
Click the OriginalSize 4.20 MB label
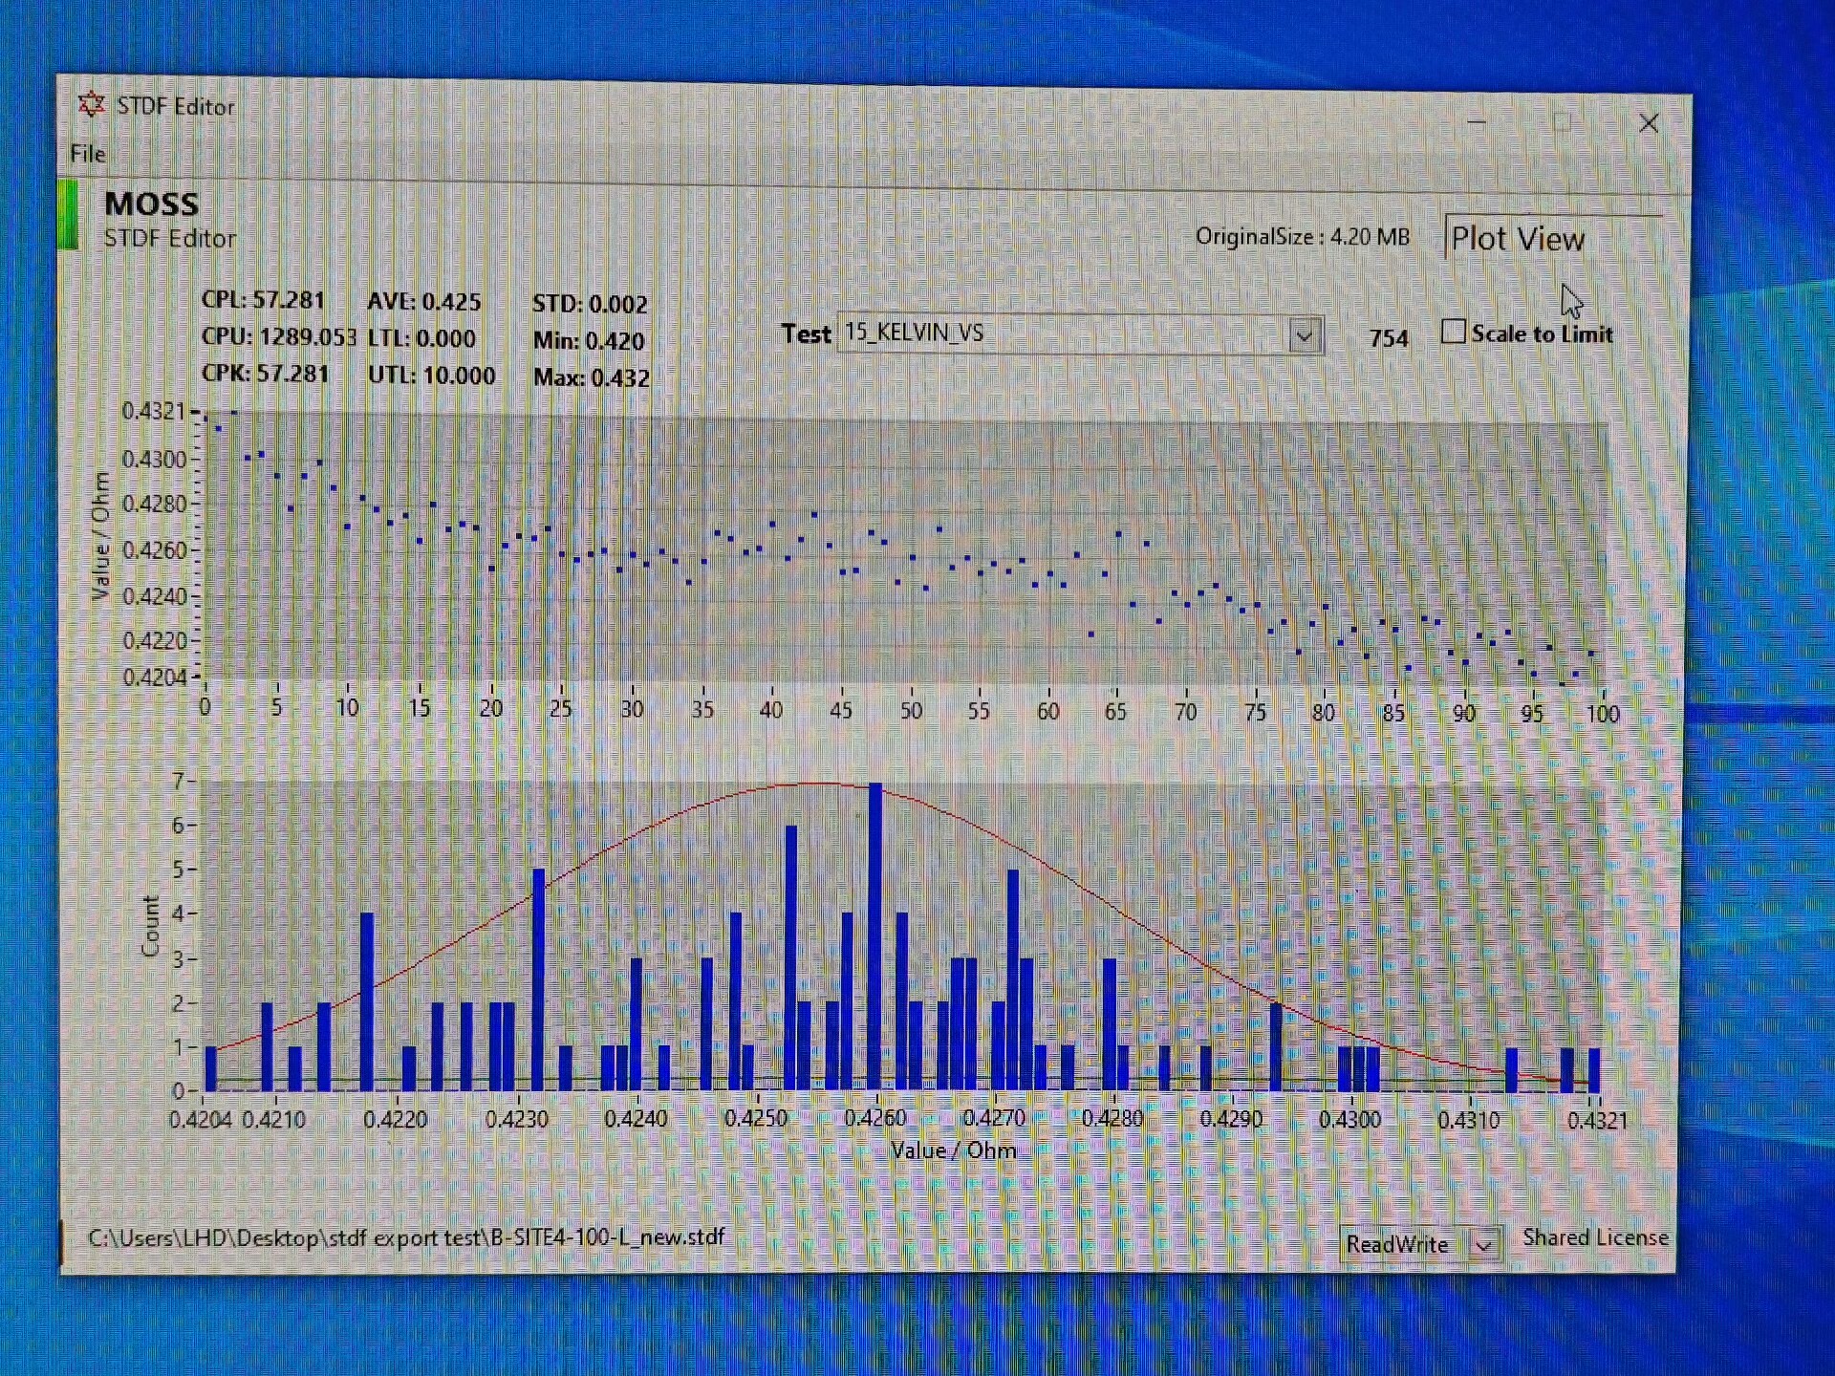pyautogui.click(x=1302, y=237)
